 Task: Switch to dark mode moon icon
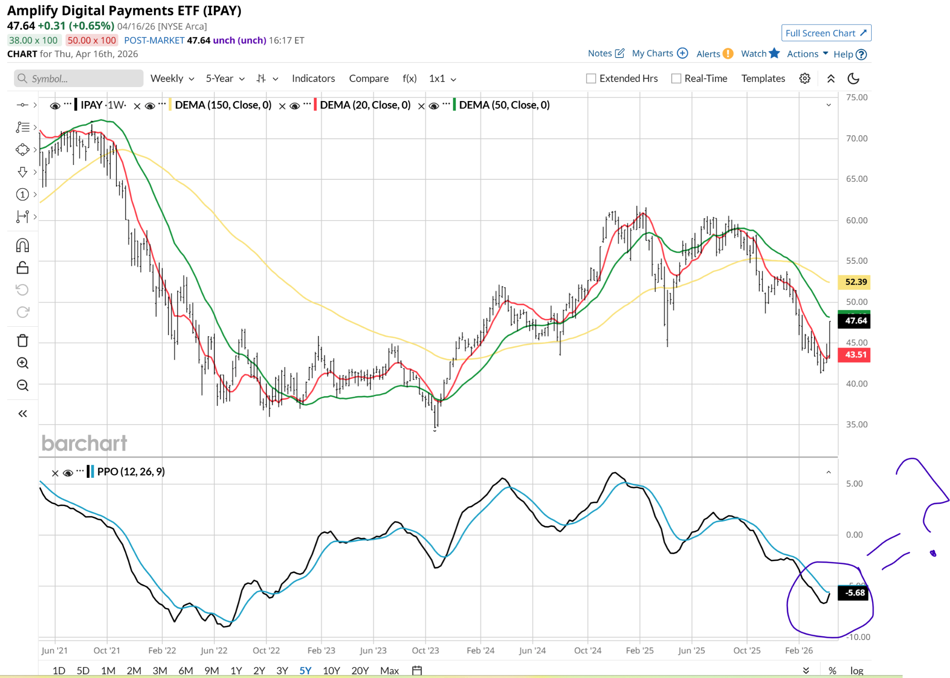[x=853, y=78]
